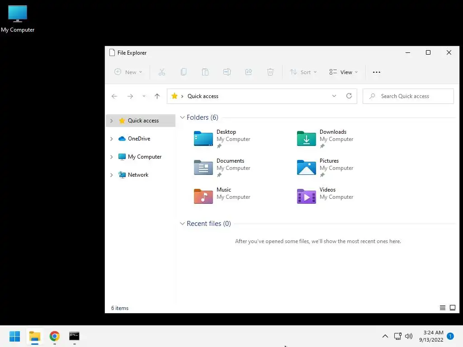Minimize the File Explorer window
This screenshot has width=463, height=347.
tap(408, 52)
